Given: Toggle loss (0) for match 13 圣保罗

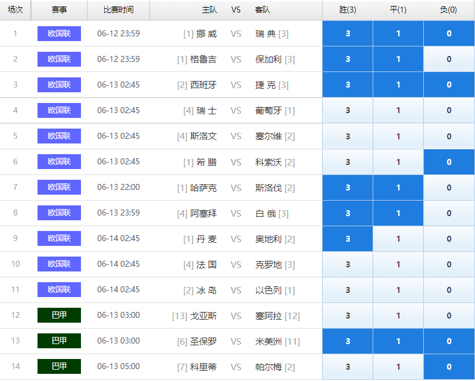Looking at the screenshot, I should pyautogui.click(x=449, y=341).
